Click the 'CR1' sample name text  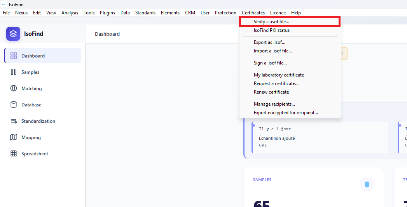click(x=263, y=145)
